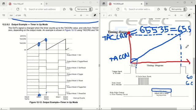Open more PDF tools in HCSR04.pdf viewer
Viewport: 196px width, 110px height.
point(181,15)
